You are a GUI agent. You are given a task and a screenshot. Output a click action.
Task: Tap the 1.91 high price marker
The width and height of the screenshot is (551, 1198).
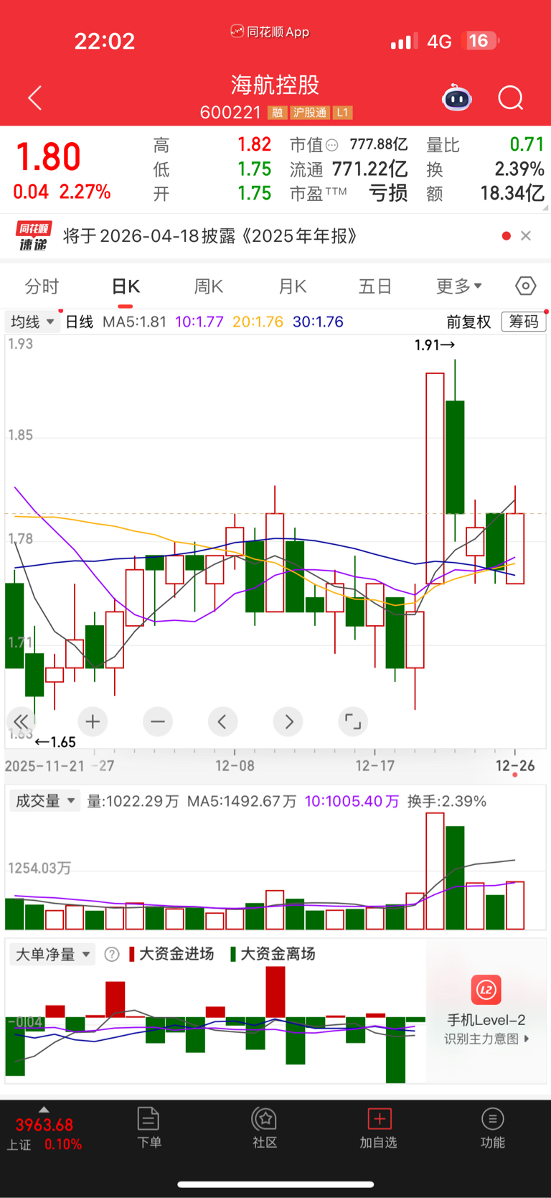(x=435, y=345)
